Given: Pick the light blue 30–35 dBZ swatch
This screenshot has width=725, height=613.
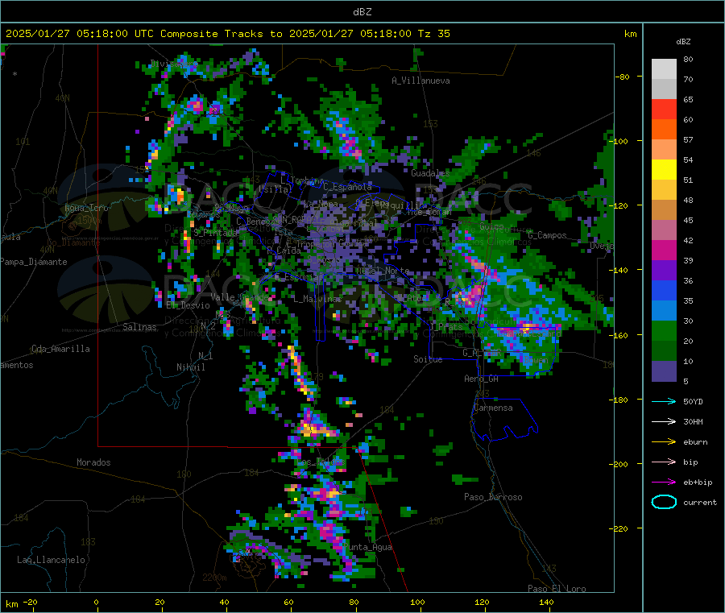Looking at the screenshot, I should click(x=664, y=311).
